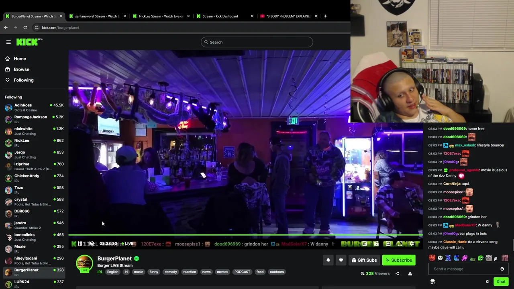514x289 pixels.
Task: Jump to LIVE in the player
Action: click(128, 244)
